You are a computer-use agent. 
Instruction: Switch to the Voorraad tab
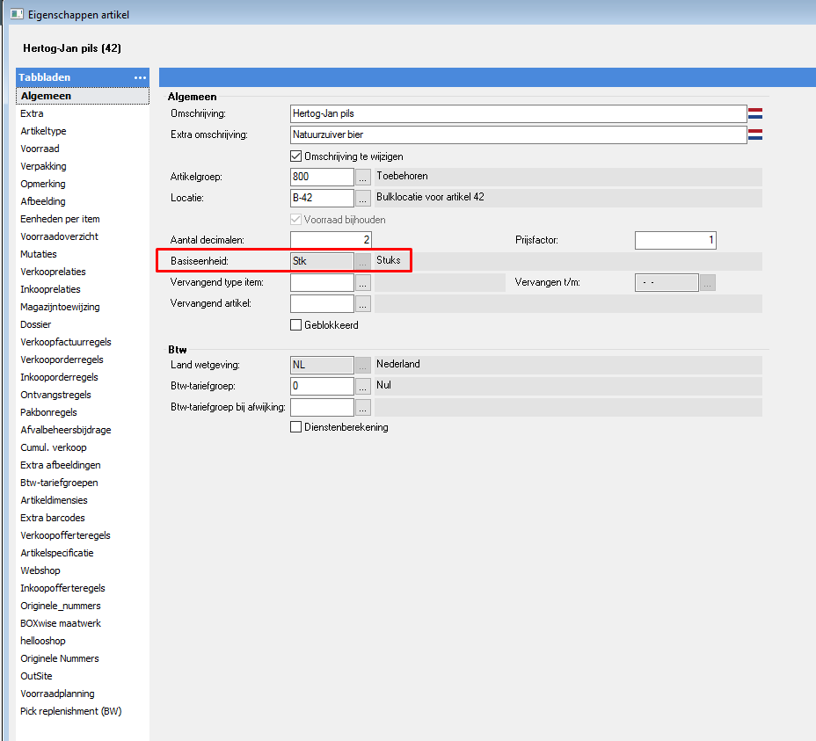[40, 149]
